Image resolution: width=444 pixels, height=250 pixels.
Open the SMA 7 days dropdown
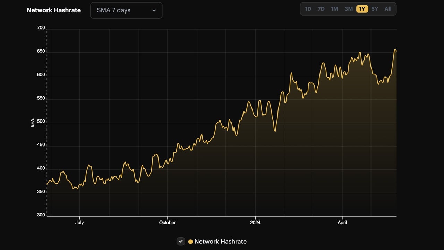pyautogui.click(x=126, y=10)
